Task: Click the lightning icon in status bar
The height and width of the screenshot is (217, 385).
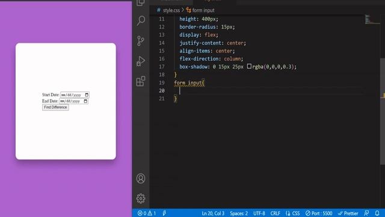Action: (x=164, y=213)
